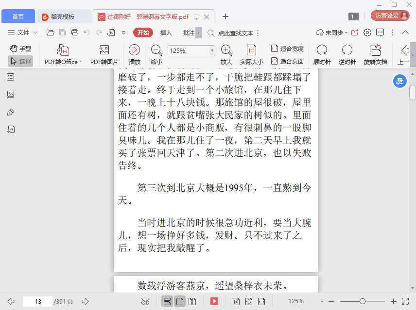
Task: Expand the PDF转Office dropdown arrow
Action: coord(80,62)
